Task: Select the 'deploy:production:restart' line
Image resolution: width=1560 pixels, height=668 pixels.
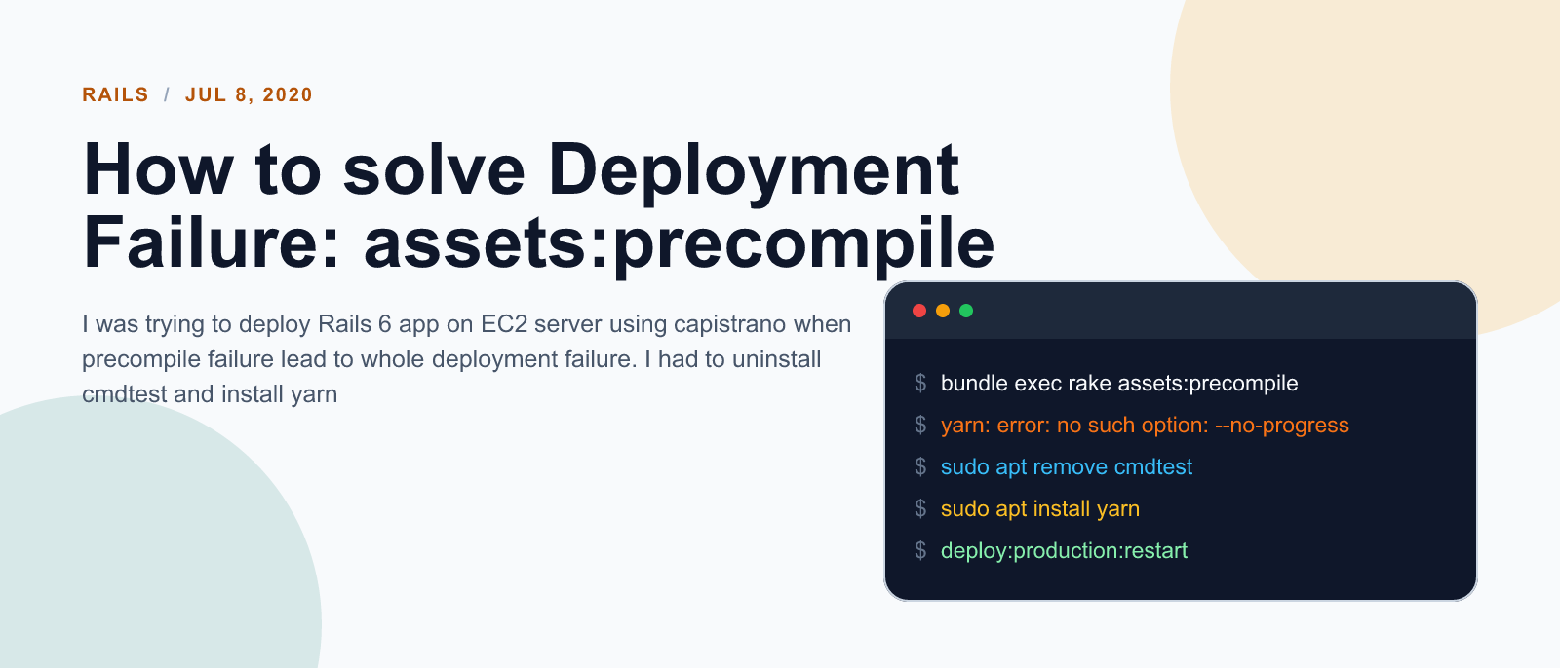Action: (x=1064, y=551)
